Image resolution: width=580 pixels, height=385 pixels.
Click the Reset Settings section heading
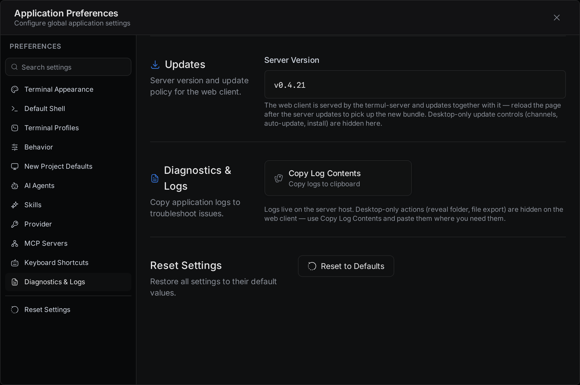(186, 266)
